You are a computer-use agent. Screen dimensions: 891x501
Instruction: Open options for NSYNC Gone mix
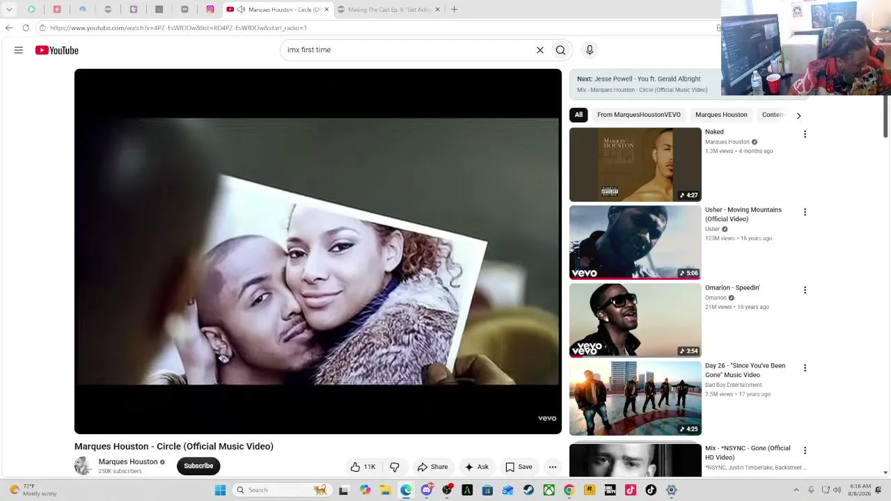pyautogui.click(x=805, y=451)
